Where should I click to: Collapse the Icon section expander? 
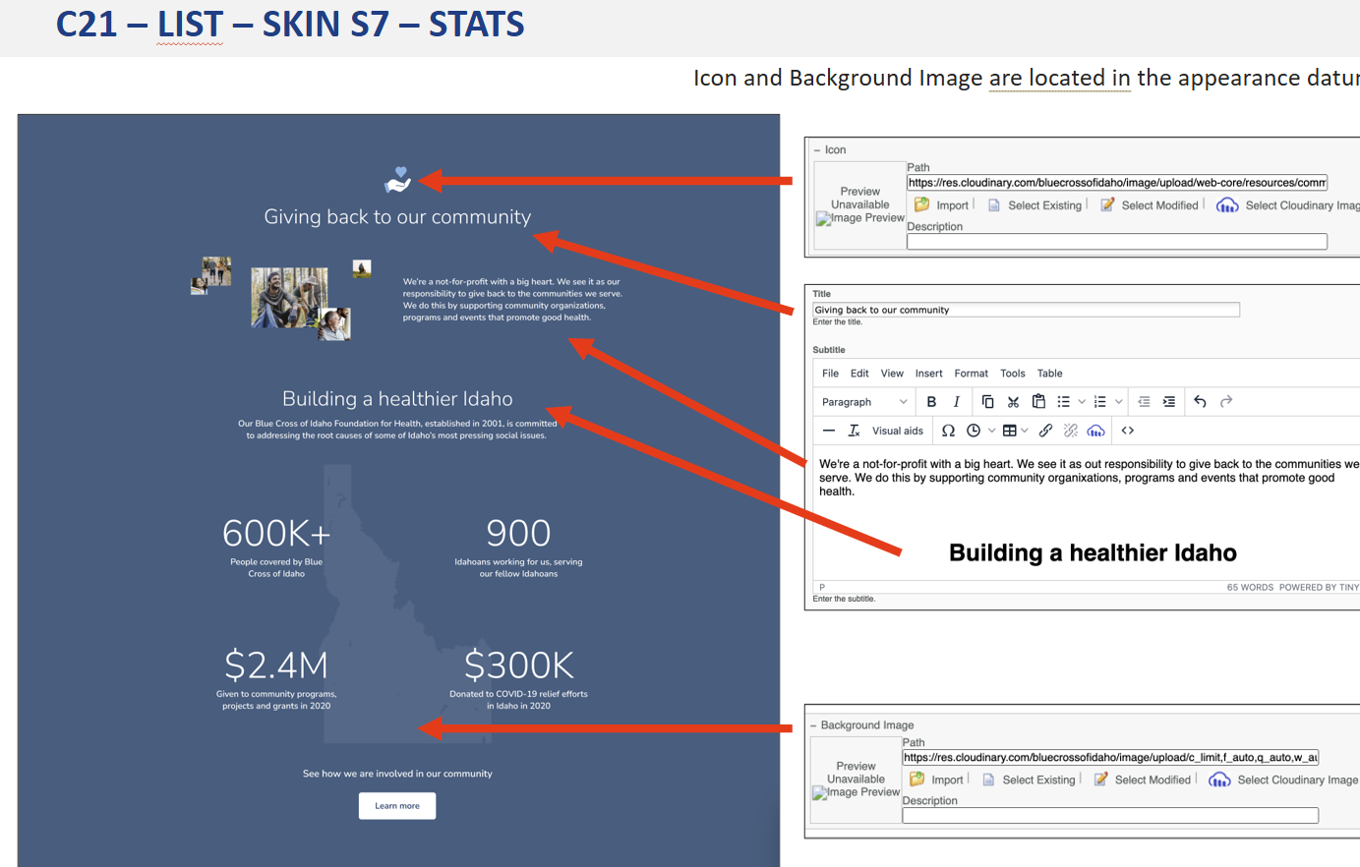pos(816,150)
